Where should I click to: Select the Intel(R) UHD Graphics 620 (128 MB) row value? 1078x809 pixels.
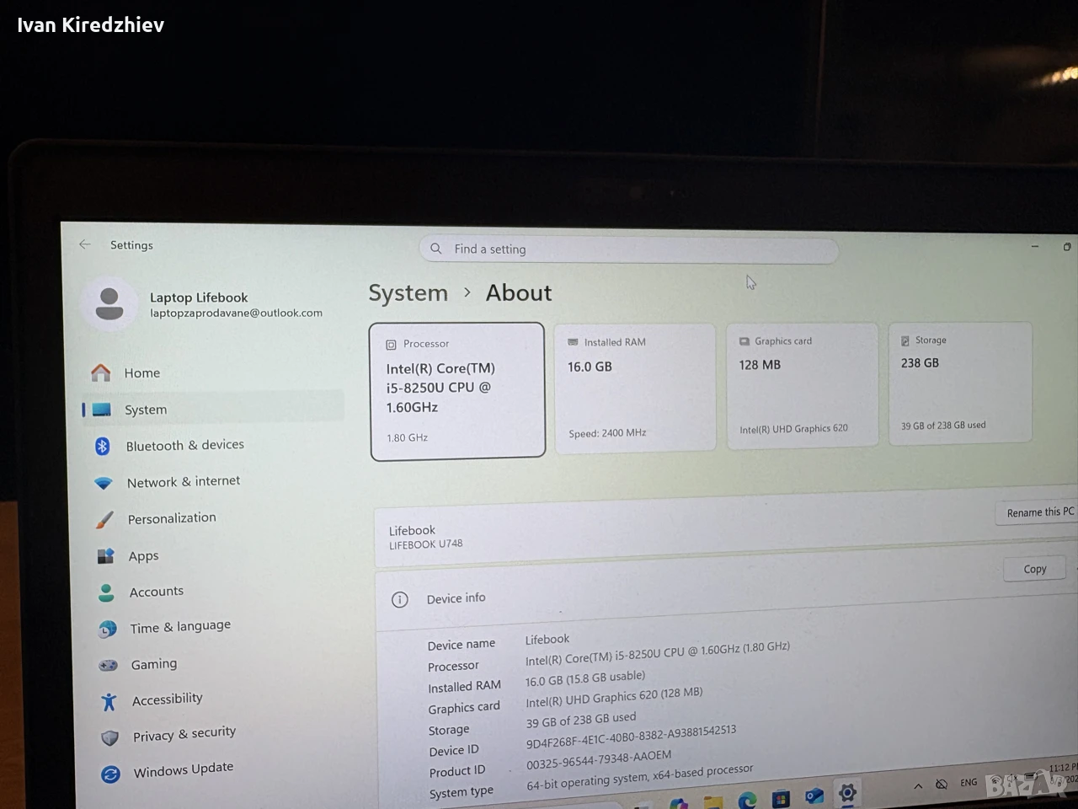[614, 697]
